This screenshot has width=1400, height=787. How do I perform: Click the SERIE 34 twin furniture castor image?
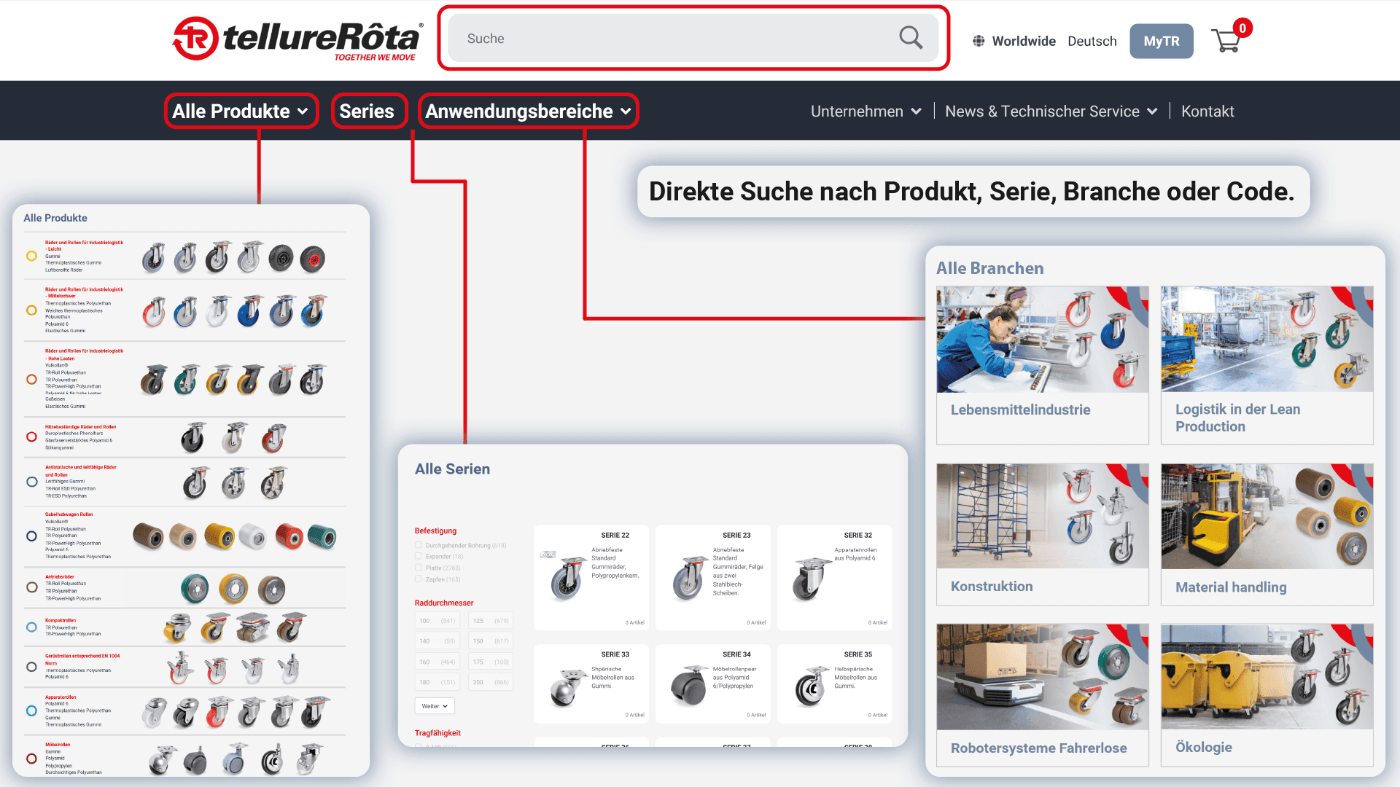click(x=688, y=686)
